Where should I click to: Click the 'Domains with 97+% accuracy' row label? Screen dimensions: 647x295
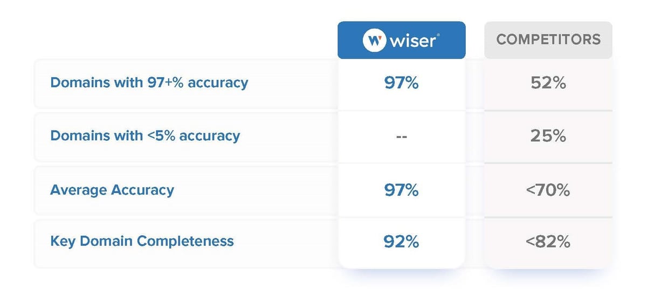pos(149,83)
